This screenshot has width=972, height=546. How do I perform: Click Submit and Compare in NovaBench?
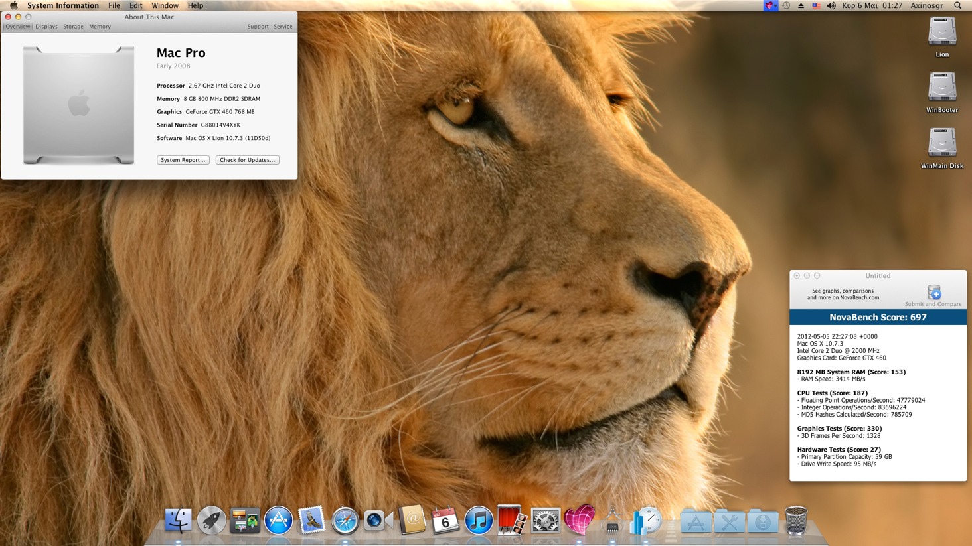933,296
